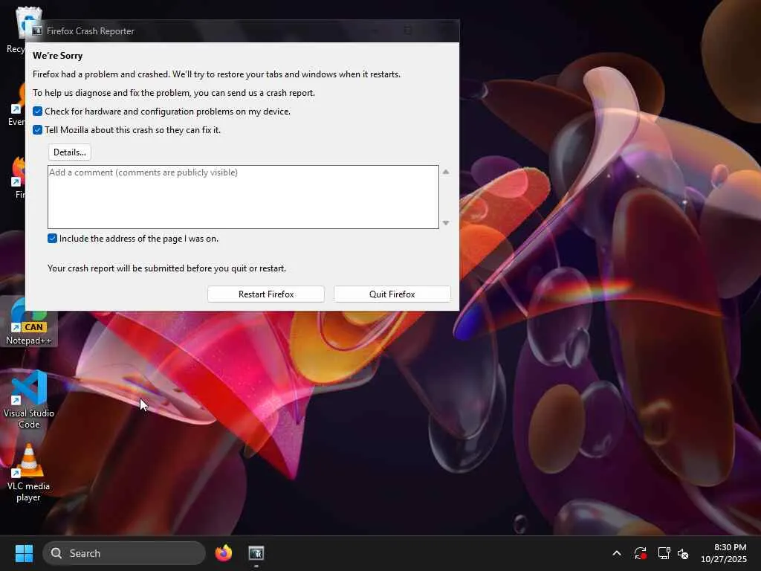Select VLC media player desktop icon
Screen dimensions: 761x571
(x=29, y=473)
